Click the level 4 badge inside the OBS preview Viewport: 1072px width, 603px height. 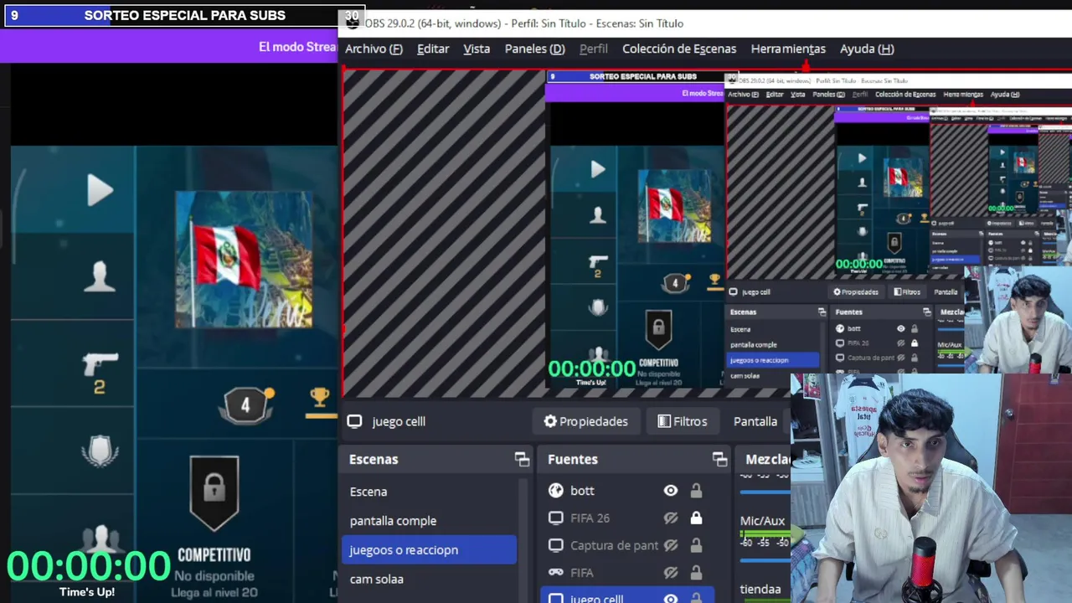pyautogui.click(x=675, y=284)
